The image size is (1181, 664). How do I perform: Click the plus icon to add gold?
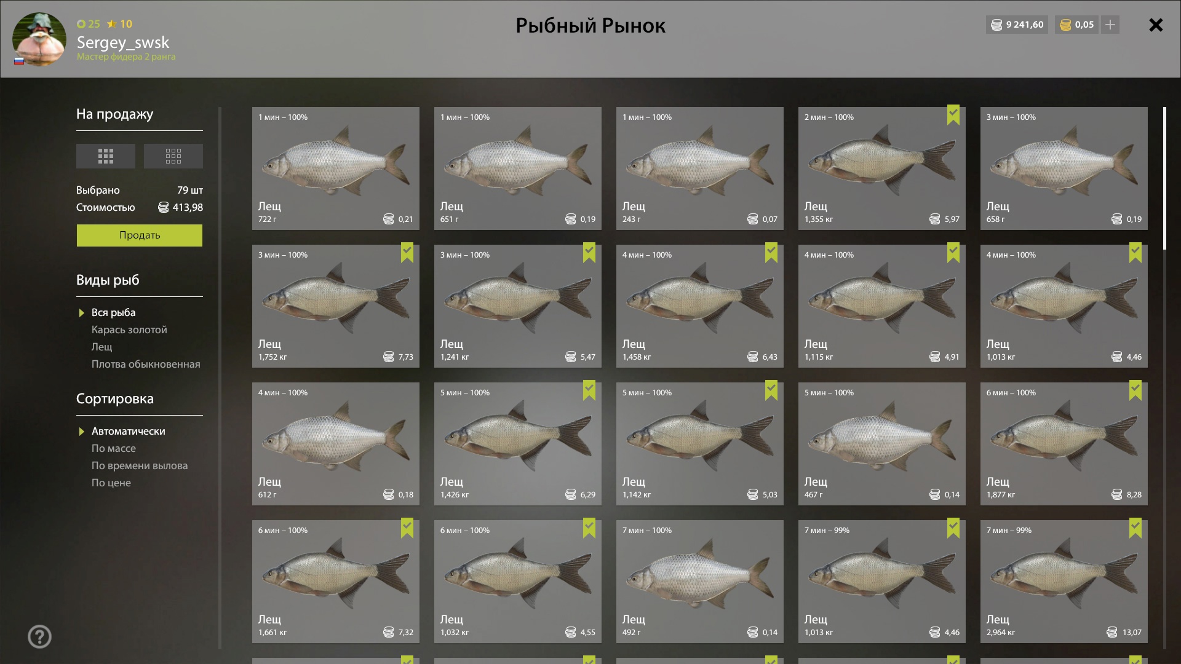[x=1110, y=25]
